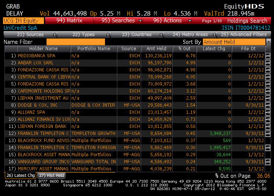
Task: Switch to the 27) Hist Held tab
Action: tap(51, 176)
